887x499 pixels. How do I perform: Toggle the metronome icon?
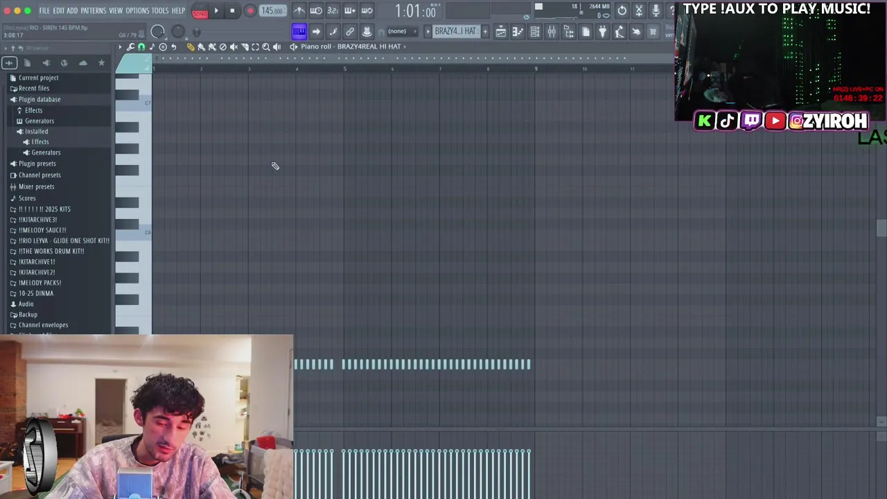(299, 10)
